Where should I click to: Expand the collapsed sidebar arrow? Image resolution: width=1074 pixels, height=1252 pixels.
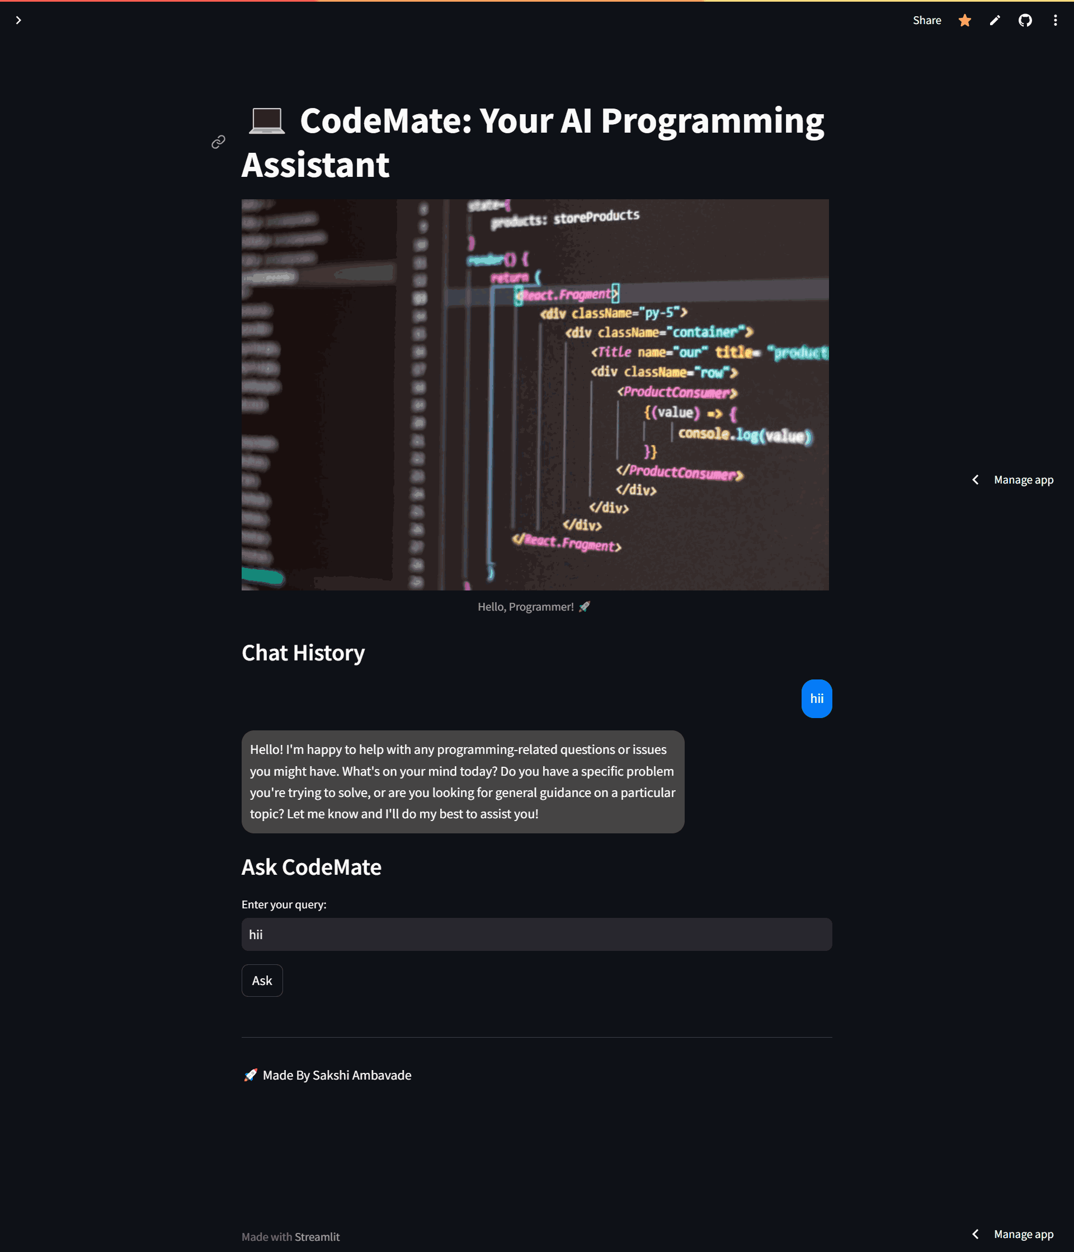[18, 20]
